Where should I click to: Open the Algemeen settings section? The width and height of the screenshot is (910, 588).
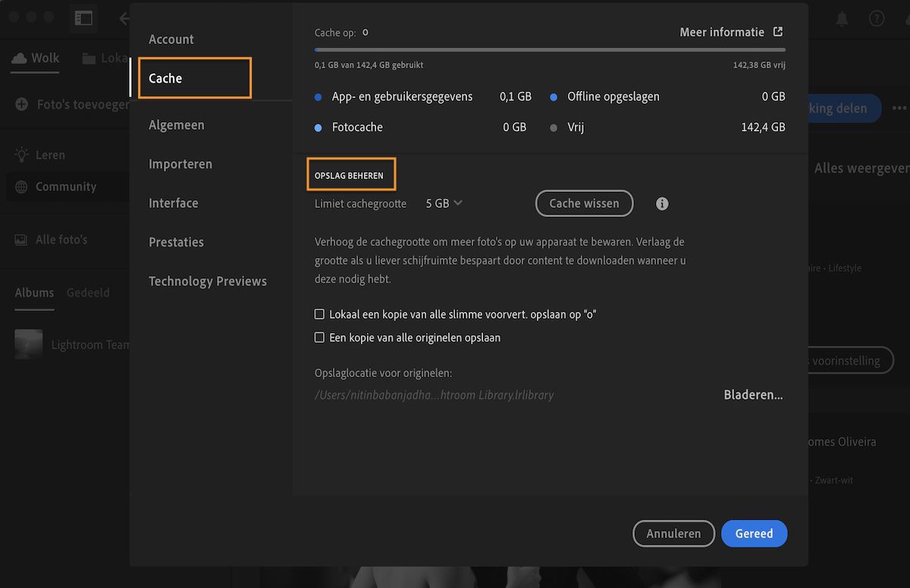177,124
